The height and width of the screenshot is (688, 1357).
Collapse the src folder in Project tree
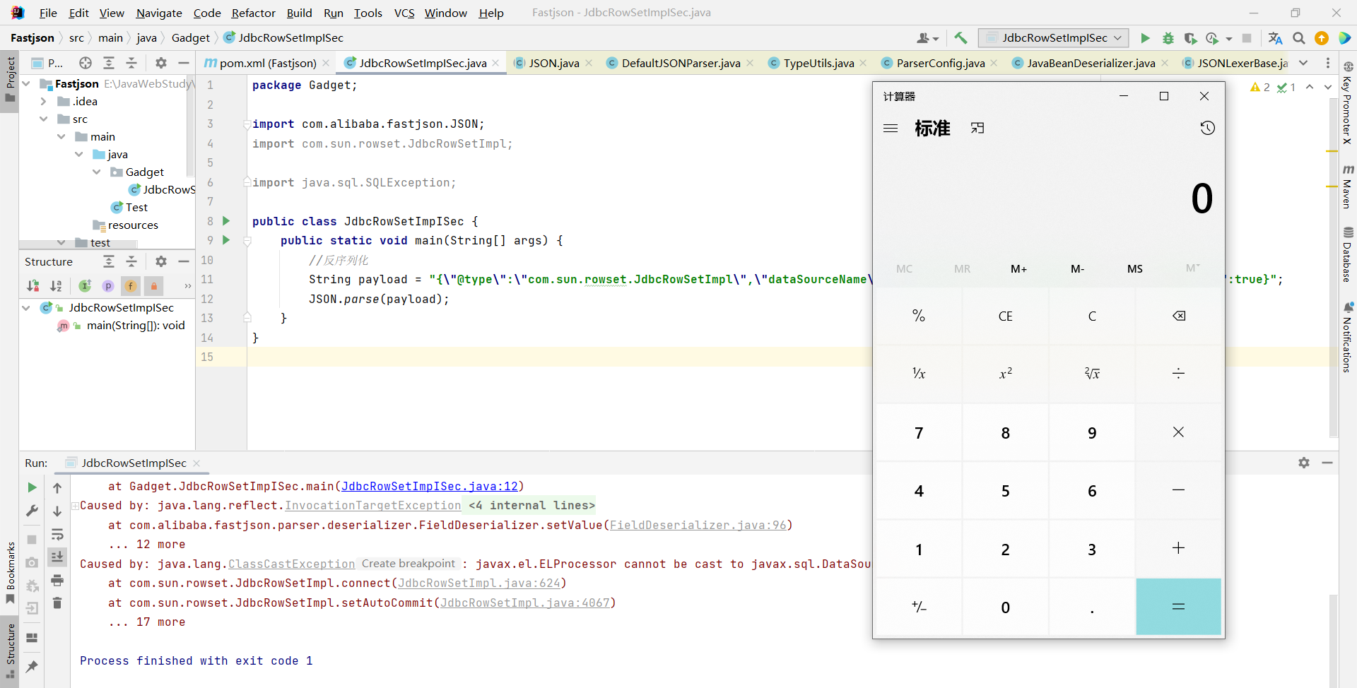point(44,119)
